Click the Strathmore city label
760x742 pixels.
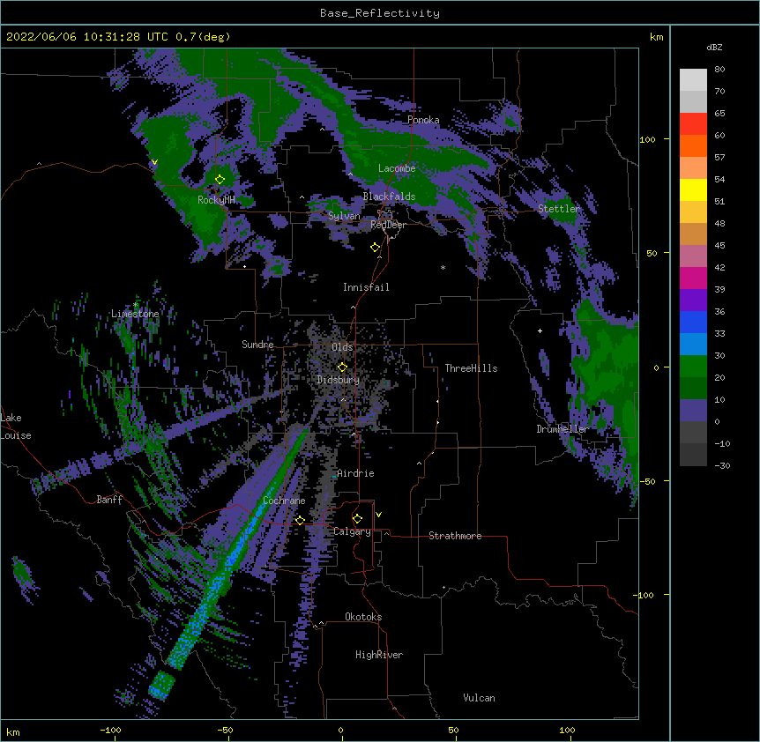[x=455, y=536]
